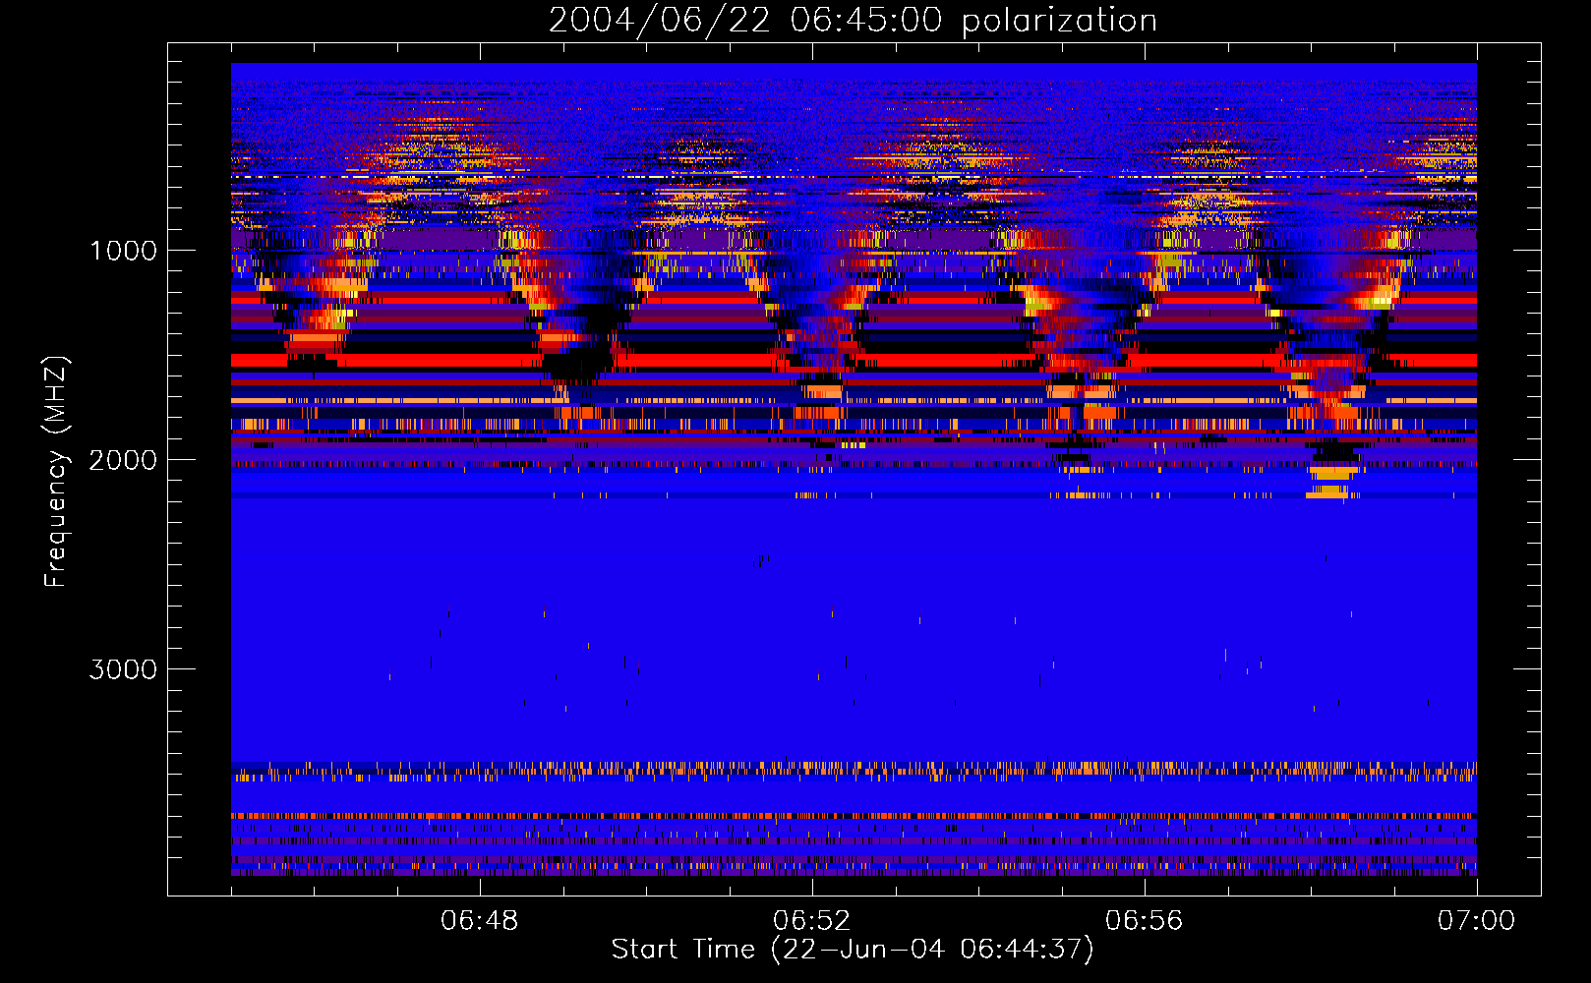
Task: Click the plot title '2004/06/22 06:45:00 polarization'
Action: pyautogui.click(x=853, y=21)
